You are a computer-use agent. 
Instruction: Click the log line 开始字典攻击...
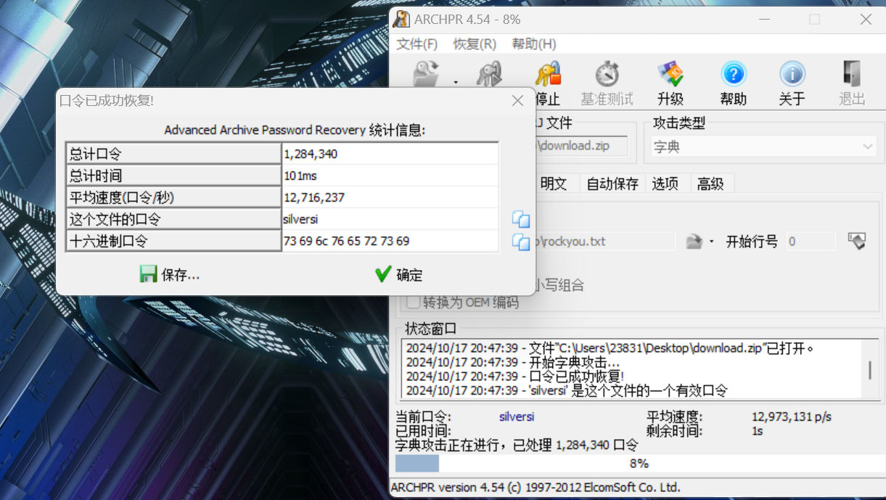point(513,362)
